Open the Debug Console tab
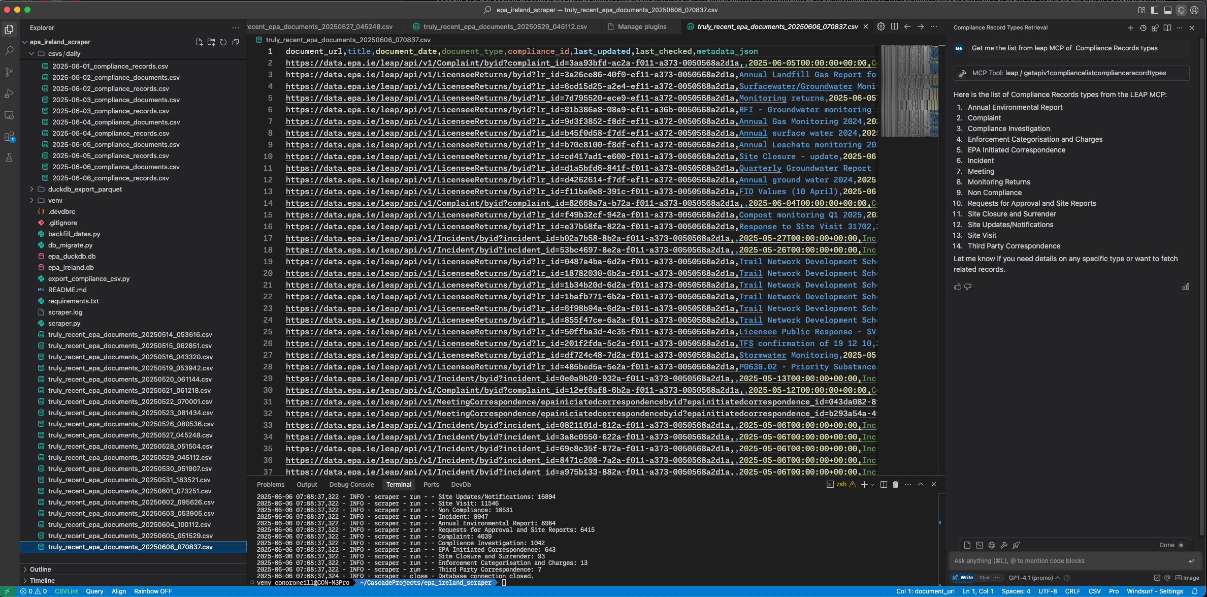Image resolution: width=1207 pixels, height=597 pixels. (x=351, y=485)
